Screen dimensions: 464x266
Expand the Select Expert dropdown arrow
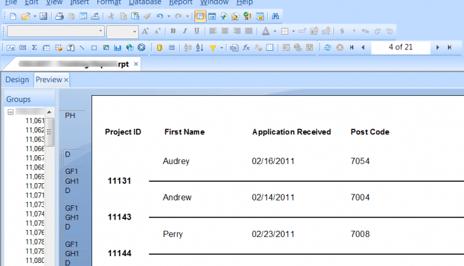click(x=221, y=48)
